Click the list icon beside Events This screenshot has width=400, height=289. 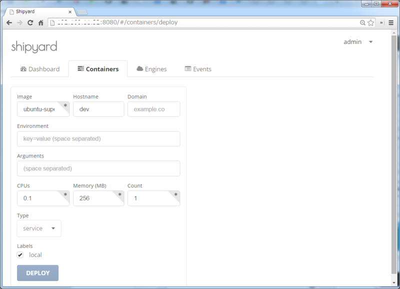point(187,68)
